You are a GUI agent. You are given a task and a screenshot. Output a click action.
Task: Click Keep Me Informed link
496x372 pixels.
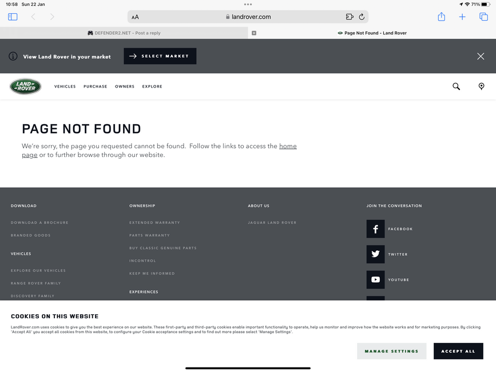(152, 274)
